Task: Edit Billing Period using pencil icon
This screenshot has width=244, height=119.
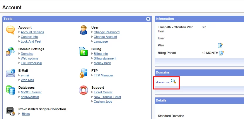Action: (x=221, y=53)
